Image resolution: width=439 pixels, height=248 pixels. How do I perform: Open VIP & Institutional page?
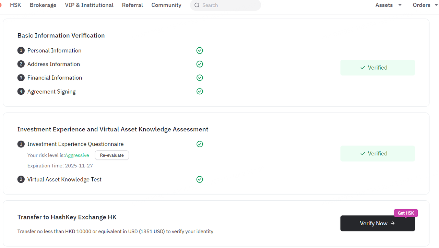pos(89,5)
